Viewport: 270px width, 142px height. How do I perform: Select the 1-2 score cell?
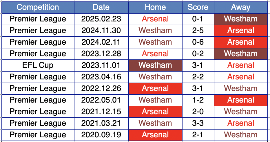pyautogui.click(x=198, y=100)
